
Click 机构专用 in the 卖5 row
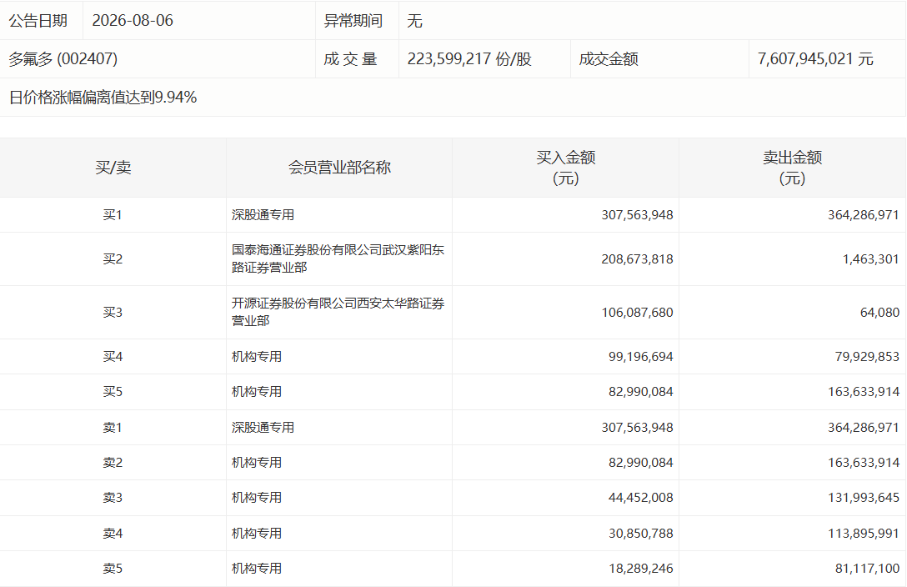tap(256, 569)
